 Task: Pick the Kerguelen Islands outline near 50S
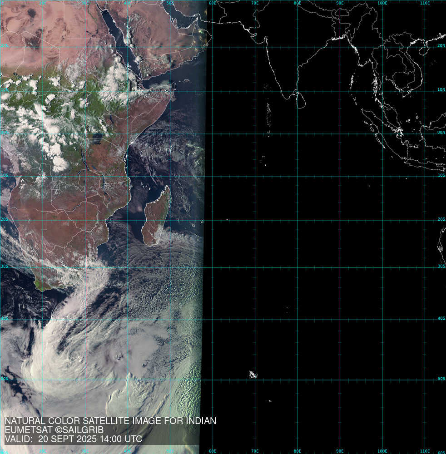coord(253,375)
